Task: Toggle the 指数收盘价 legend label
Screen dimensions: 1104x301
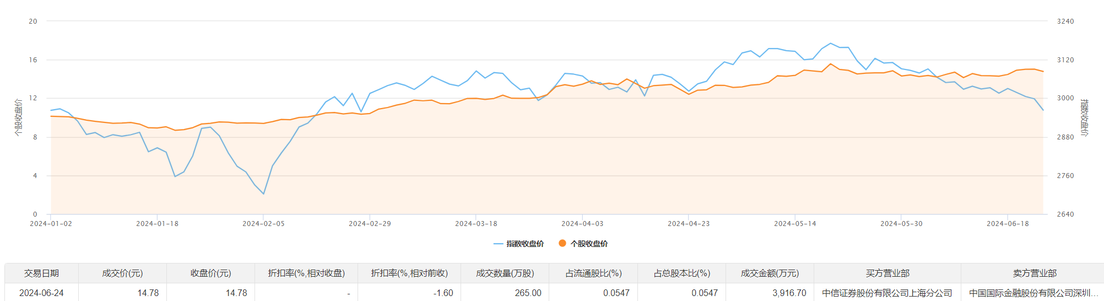Action: point(525,244)
